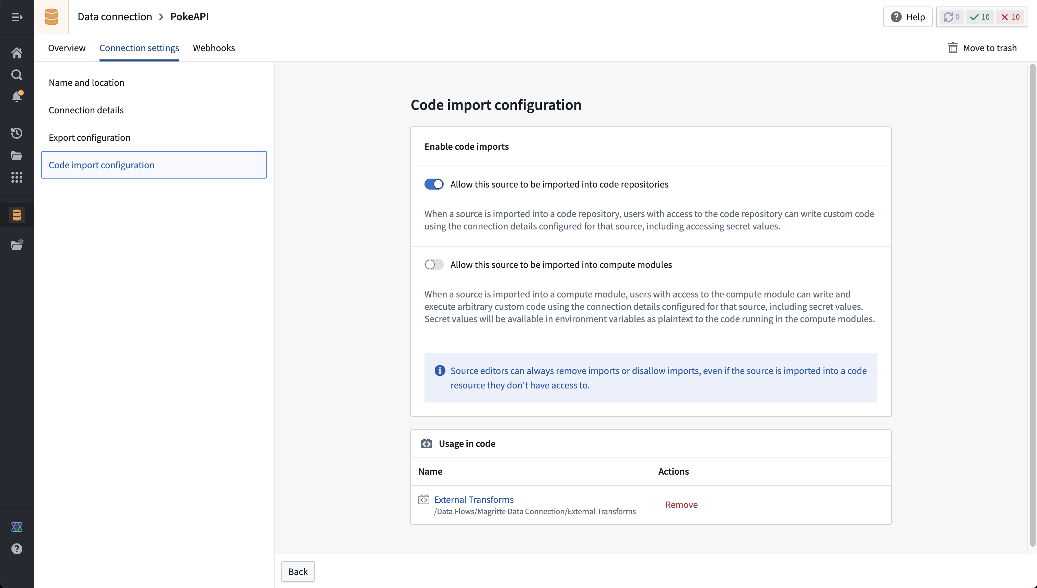Screen dimensions: 1037x588
Task: Open the applications grid icon
Action: coord(16,177)
